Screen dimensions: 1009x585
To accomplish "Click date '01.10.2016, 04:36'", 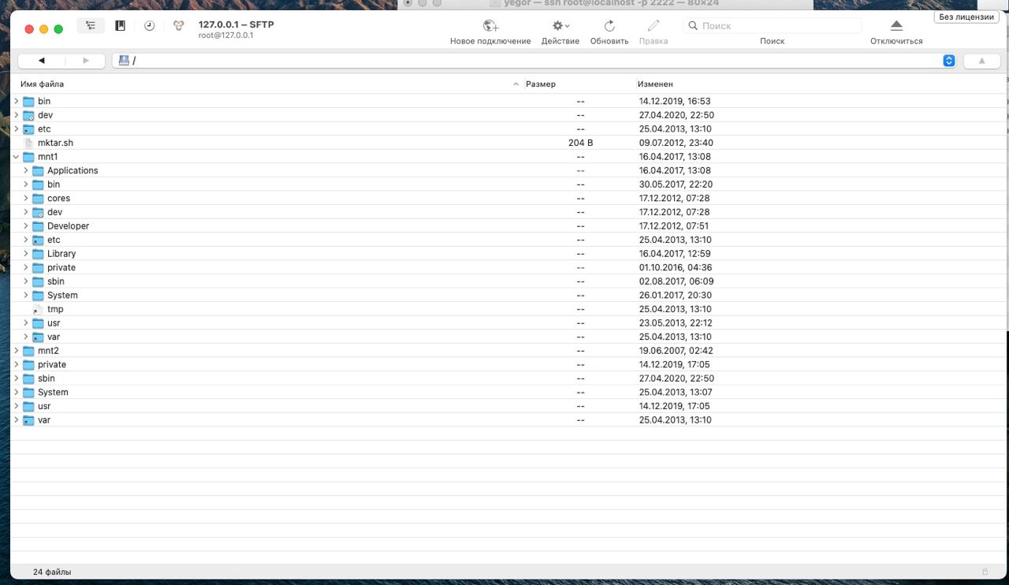I will (676, 267).
